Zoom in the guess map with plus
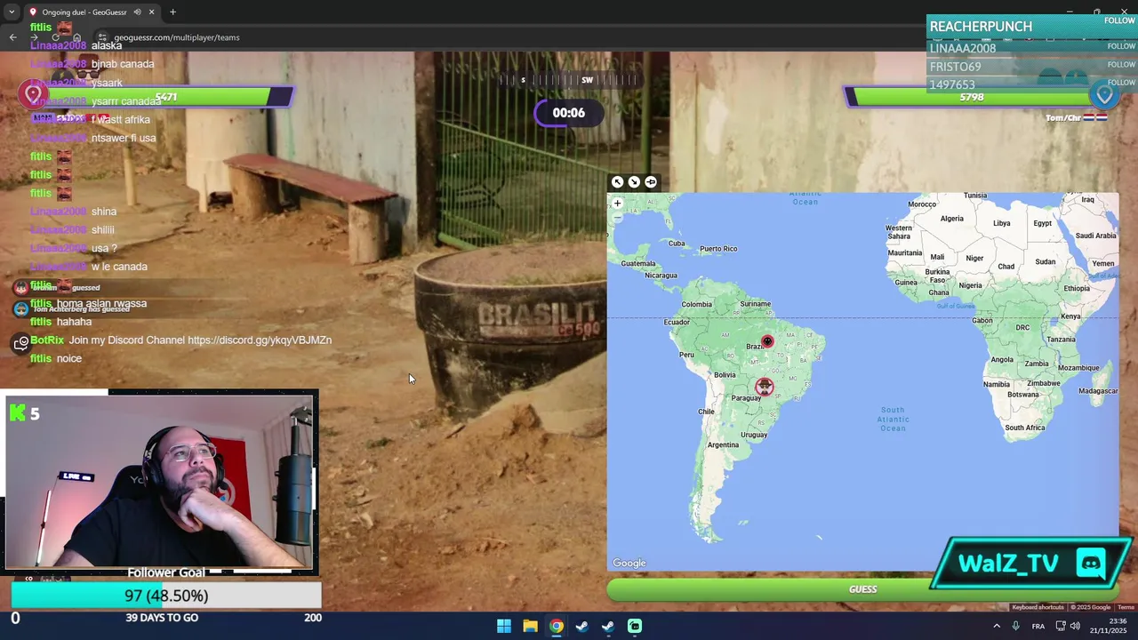Viewport: 1138px width, 640px height. tap(617, 203)
